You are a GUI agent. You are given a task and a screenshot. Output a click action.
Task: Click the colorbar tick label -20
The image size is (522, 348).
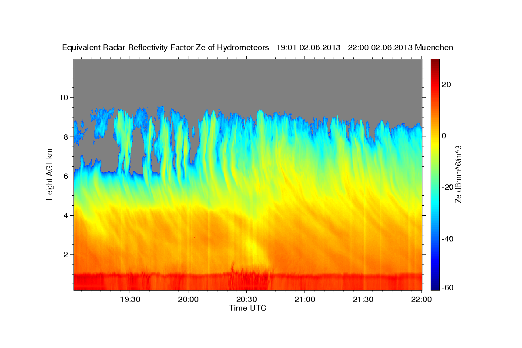coord(447,187)
